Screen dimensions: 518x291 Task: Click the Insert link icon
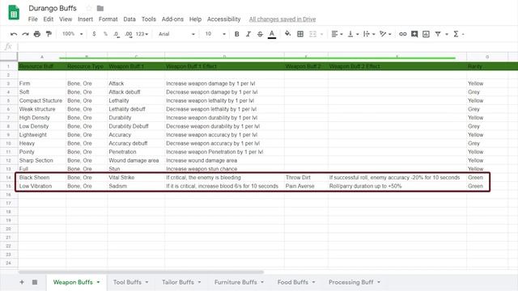tap(402, 34)
